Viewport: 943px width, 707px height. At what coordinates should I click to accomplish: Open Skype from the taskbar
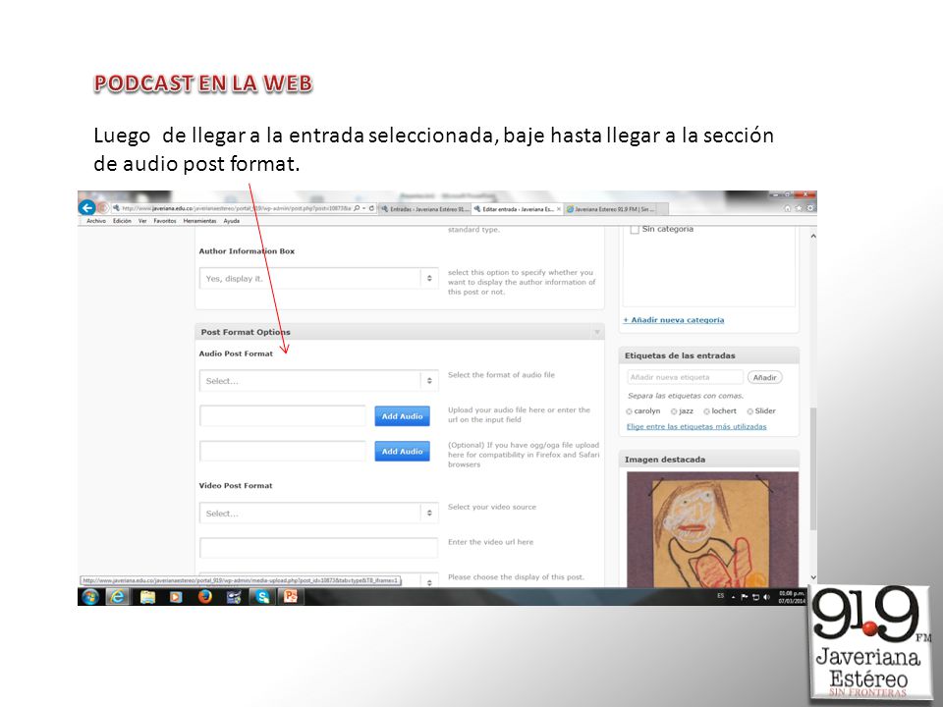click(x=262, y=596)
